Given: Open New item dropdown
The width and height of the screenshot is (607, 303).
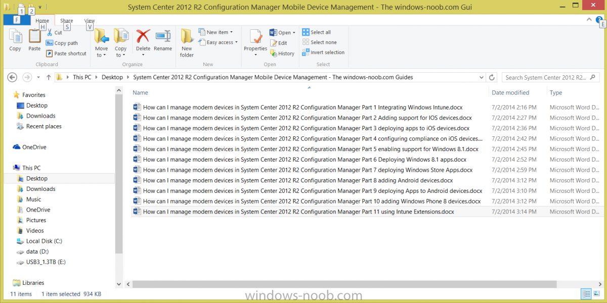Looking at the screenshot, I should 215,32.
